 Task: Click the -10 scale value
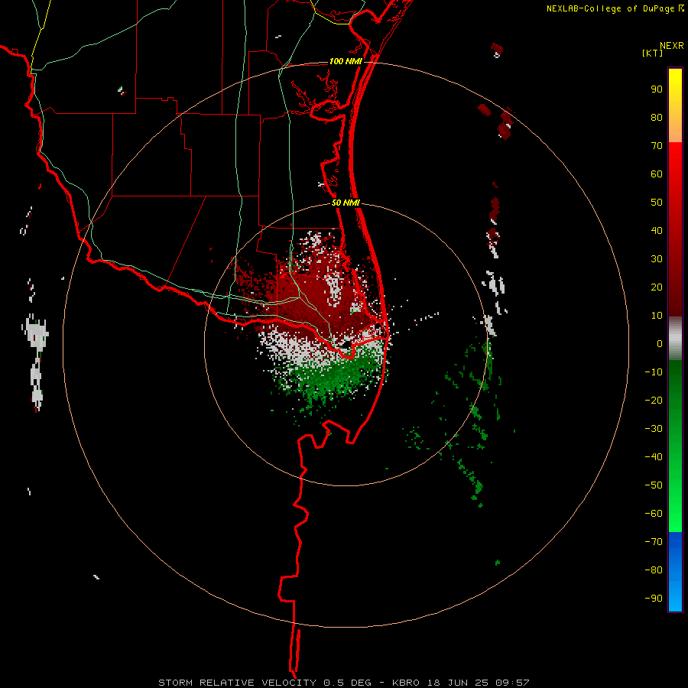click(x=654, y=372)
